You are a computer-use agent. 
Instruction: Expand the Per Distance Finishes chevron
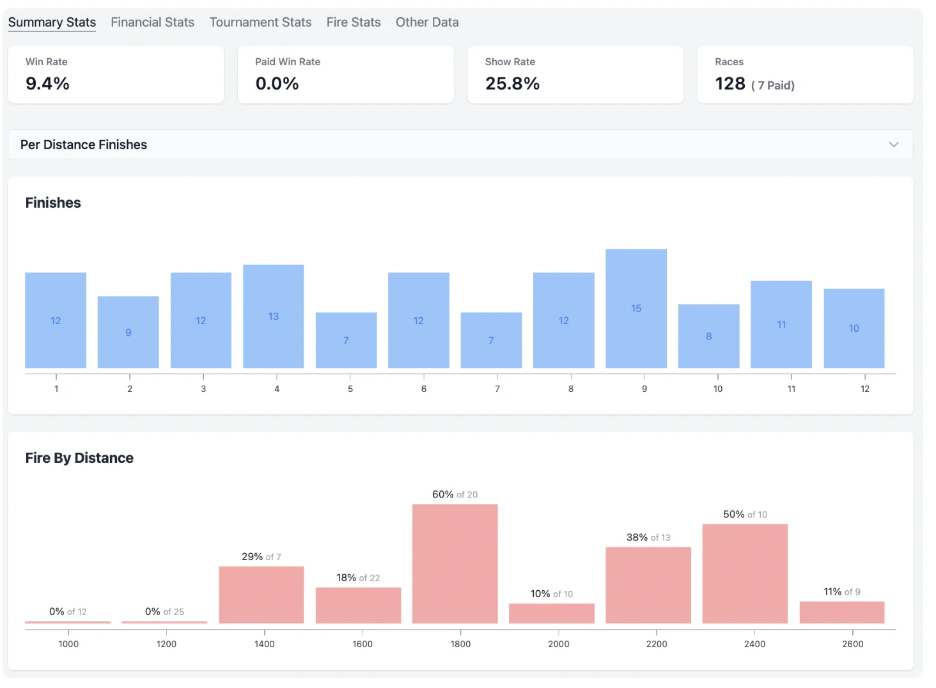[893, 145]
